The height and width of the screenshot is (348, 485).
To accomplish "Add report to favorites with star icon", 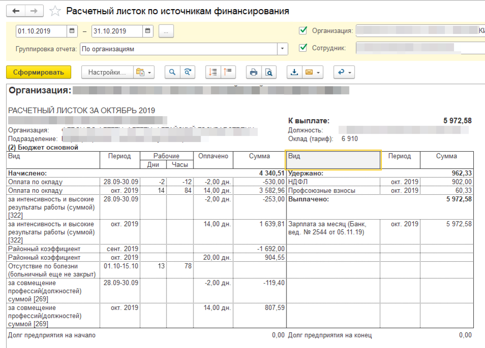I will pos(55,11).
